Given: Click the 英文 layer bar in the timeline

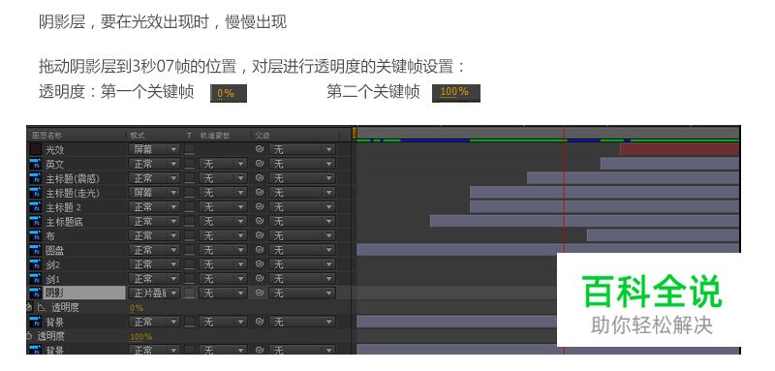Looking at the screenshot, I should coord(669,164).
